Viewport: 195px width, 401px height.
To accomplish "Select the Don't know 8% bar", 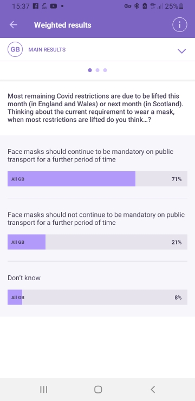I will (x=97, y=297).
